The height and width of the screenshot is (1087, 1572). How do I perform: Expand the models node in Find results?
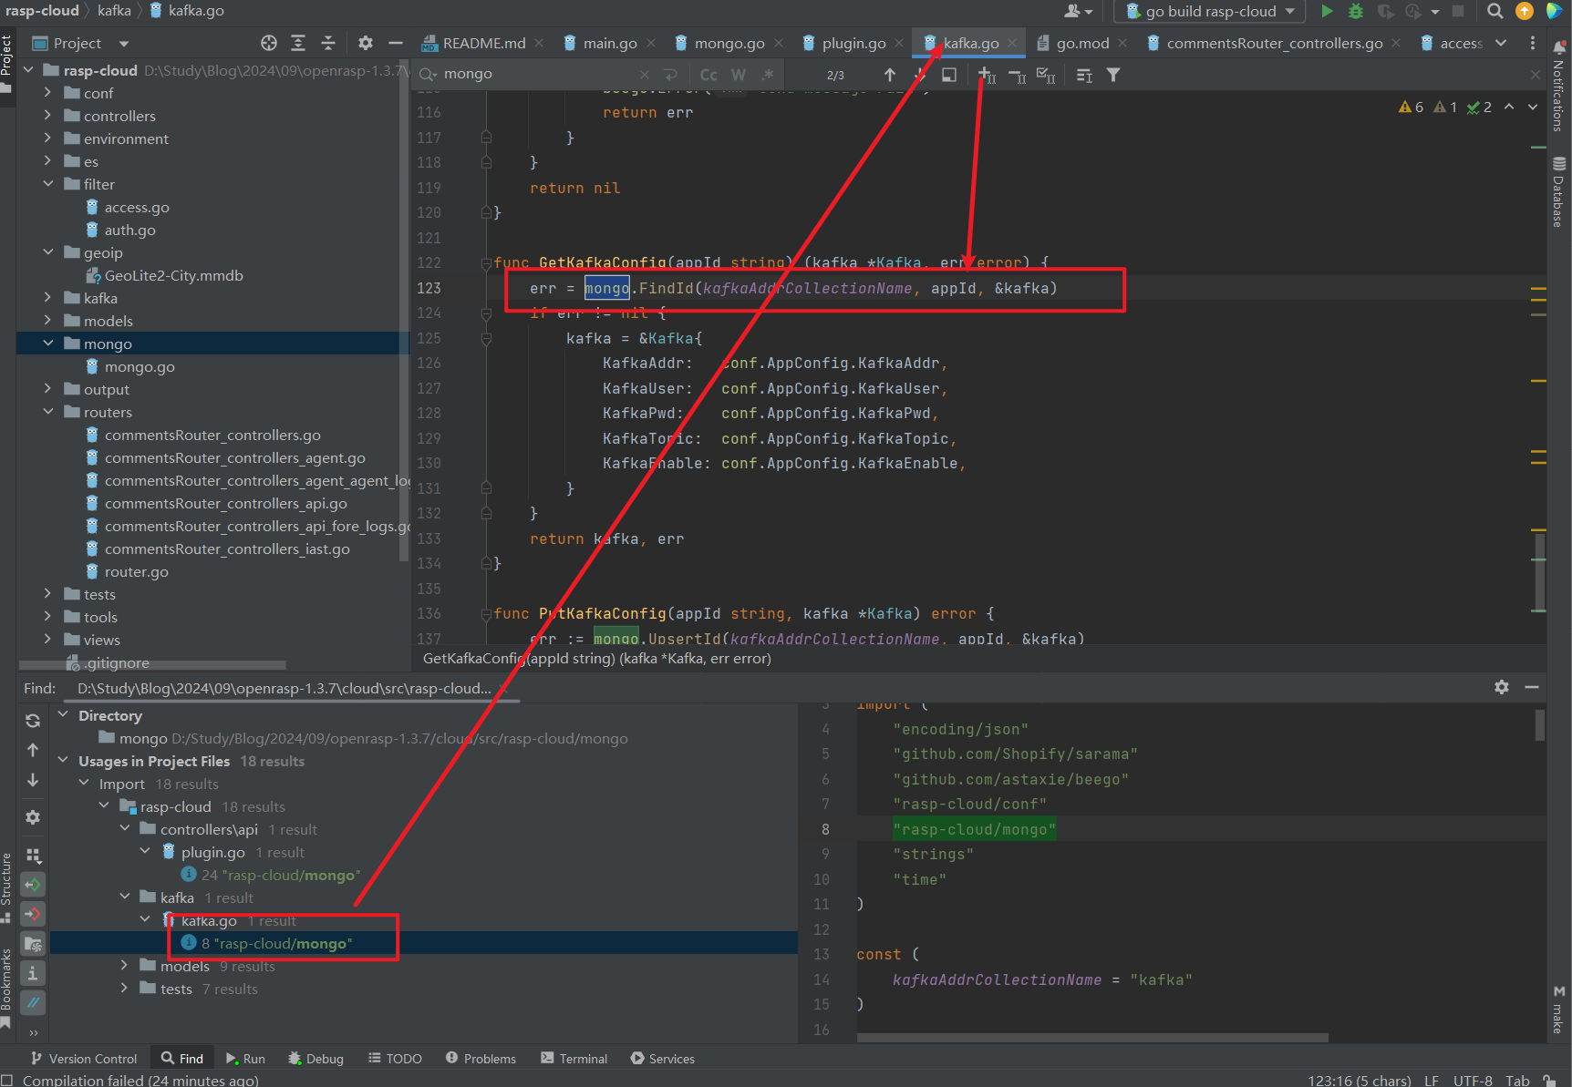tap(125, 966)
